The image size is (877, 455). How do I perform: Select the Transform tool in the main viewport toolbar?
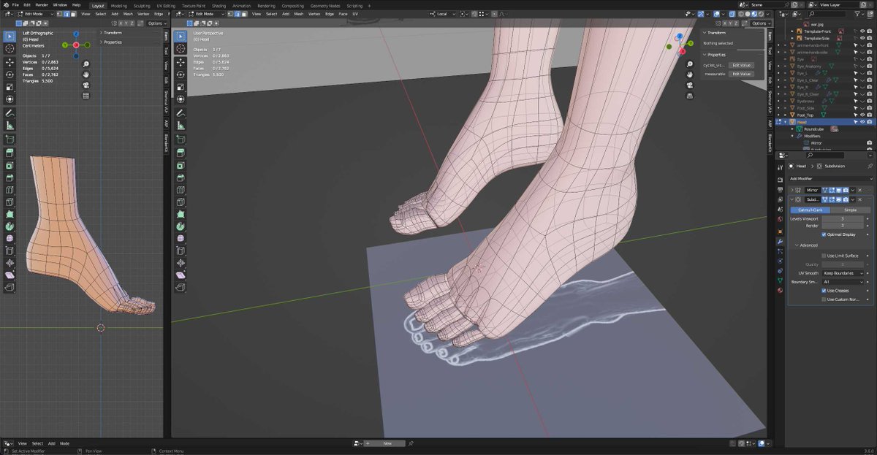click(x=181, y=99)
